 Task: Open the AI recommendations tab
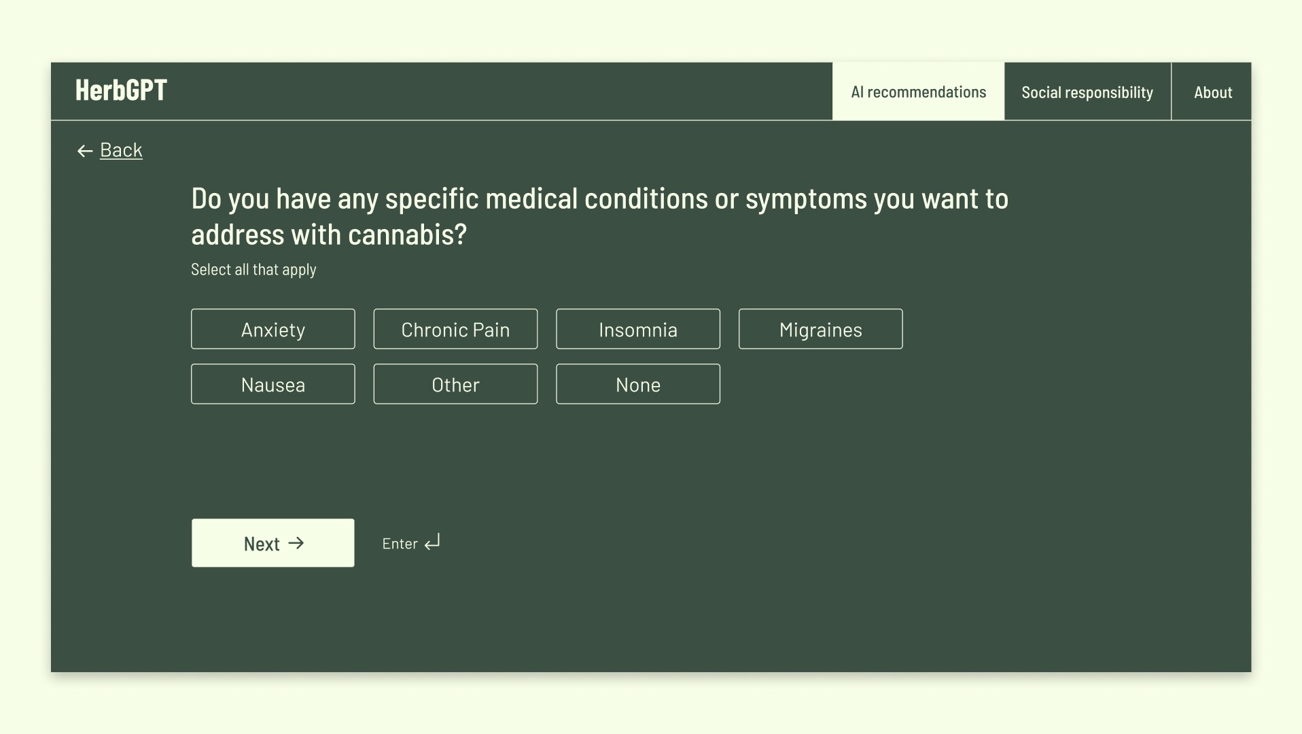pos(918,92)
